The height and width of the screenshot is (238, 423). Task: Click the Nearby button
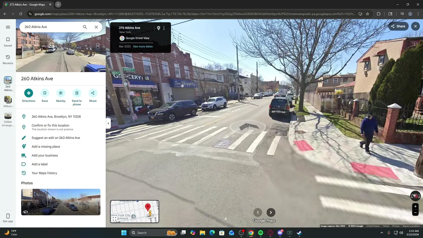pos(61,96)
